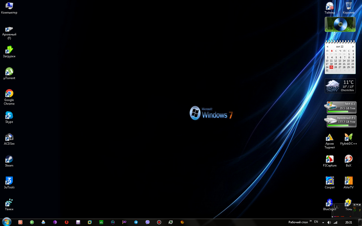362x226 pixels.
Task: Select the Твики desktop shortcut
Action: coord(9,205)
